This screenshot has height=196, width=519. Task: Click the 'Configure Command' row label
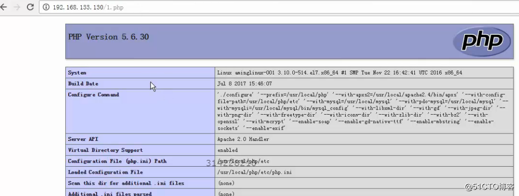click(93, 95)
